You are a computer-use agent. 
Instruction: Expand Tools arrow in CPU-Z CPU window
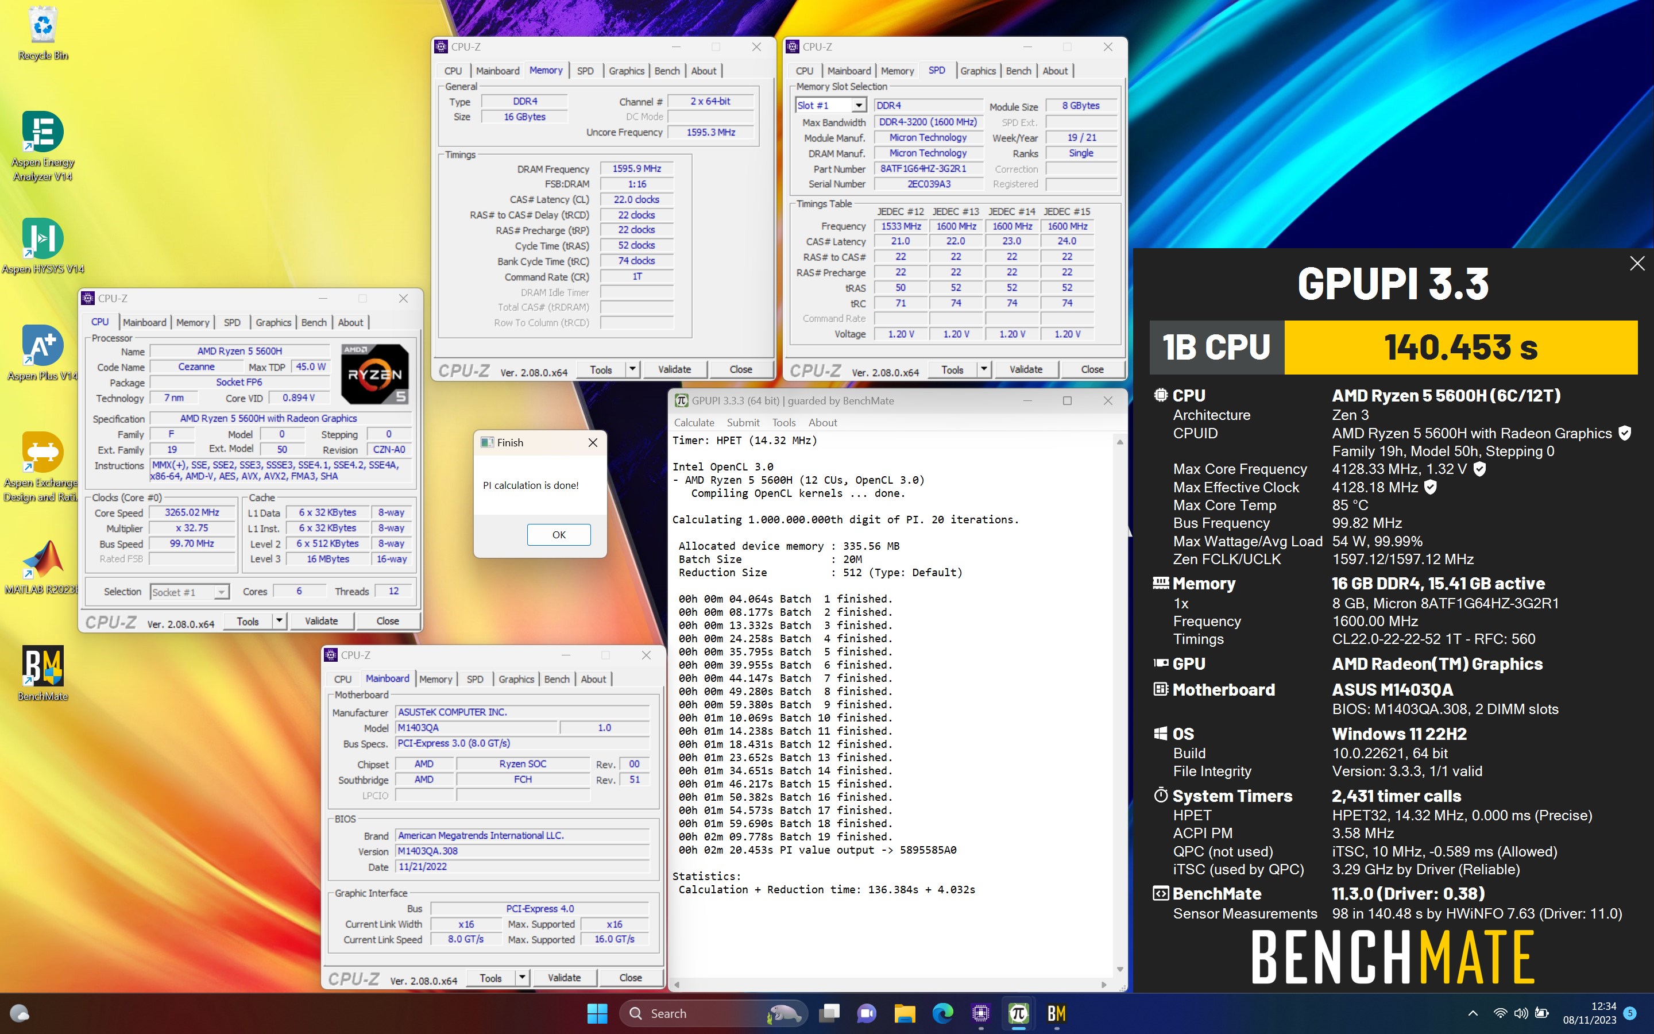(x=279, y=621)
